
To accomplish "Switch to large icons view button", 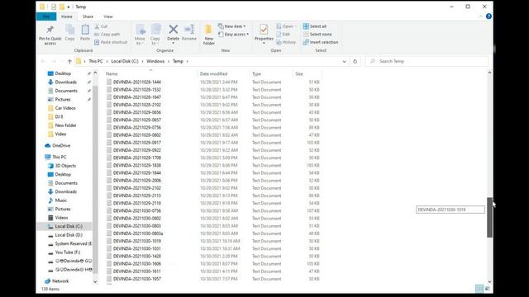I will tap(487, 289).
